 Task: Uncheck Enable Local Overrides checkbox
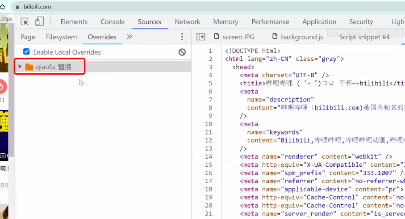coord(26,52)
